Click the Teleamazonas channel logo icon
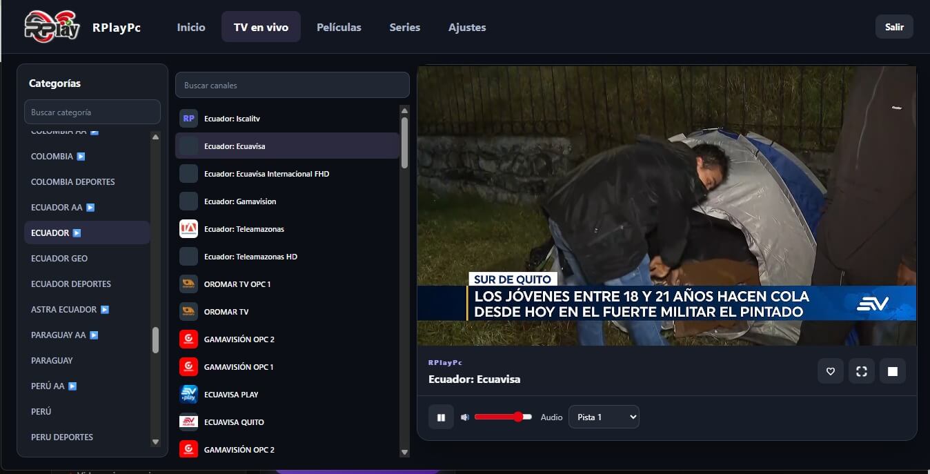This screenshot has width=930, height=474. pyautogui.click(x=188, y=229)
